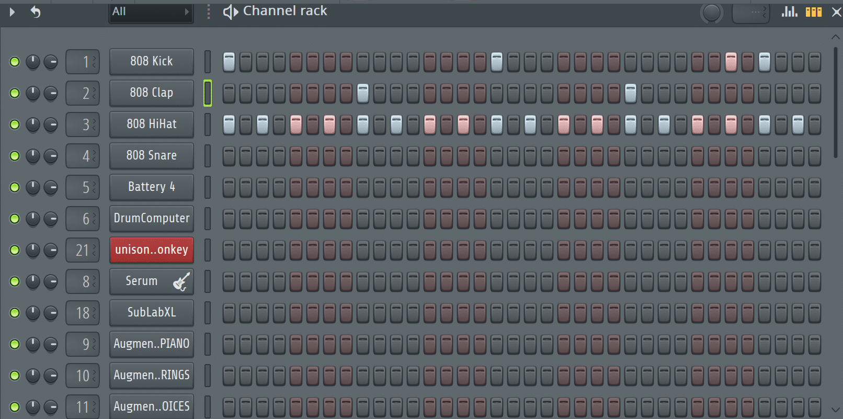Click mixer track number 18 for SubLabXL
Viewport: 843px width, 419px height.
[x=83, y=313]
